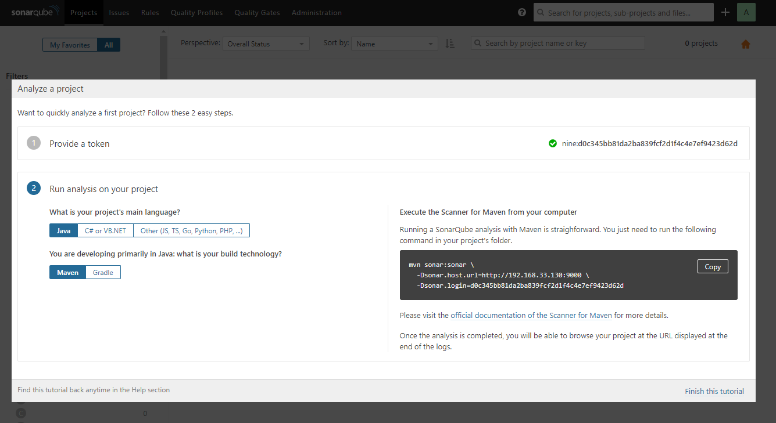Click the plus icon in the top bar

pyautogui.click(x=725, y=12)
